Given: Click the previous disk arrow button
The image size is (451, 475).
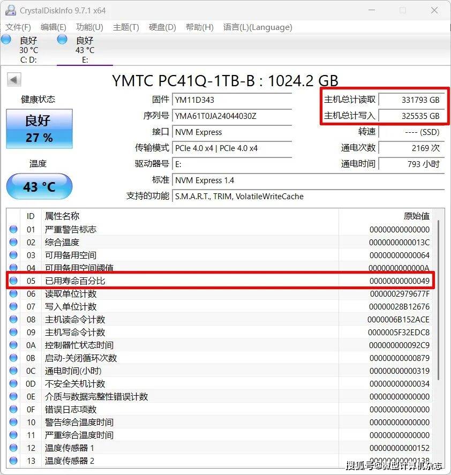Looking at the screenshot, I should tap(14, 80).
